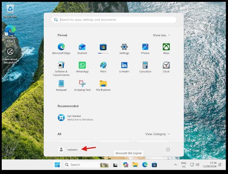
Task: Open File Explorer from pinned apps
Action: tap(103, 85)
